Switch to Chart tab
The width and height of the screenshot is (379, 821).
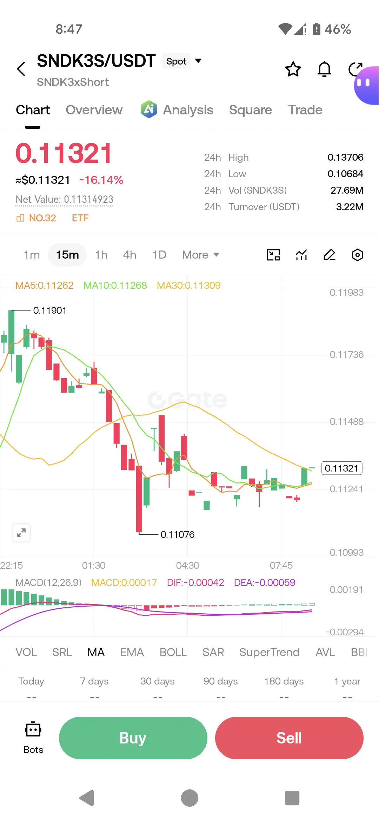point(33,110)
